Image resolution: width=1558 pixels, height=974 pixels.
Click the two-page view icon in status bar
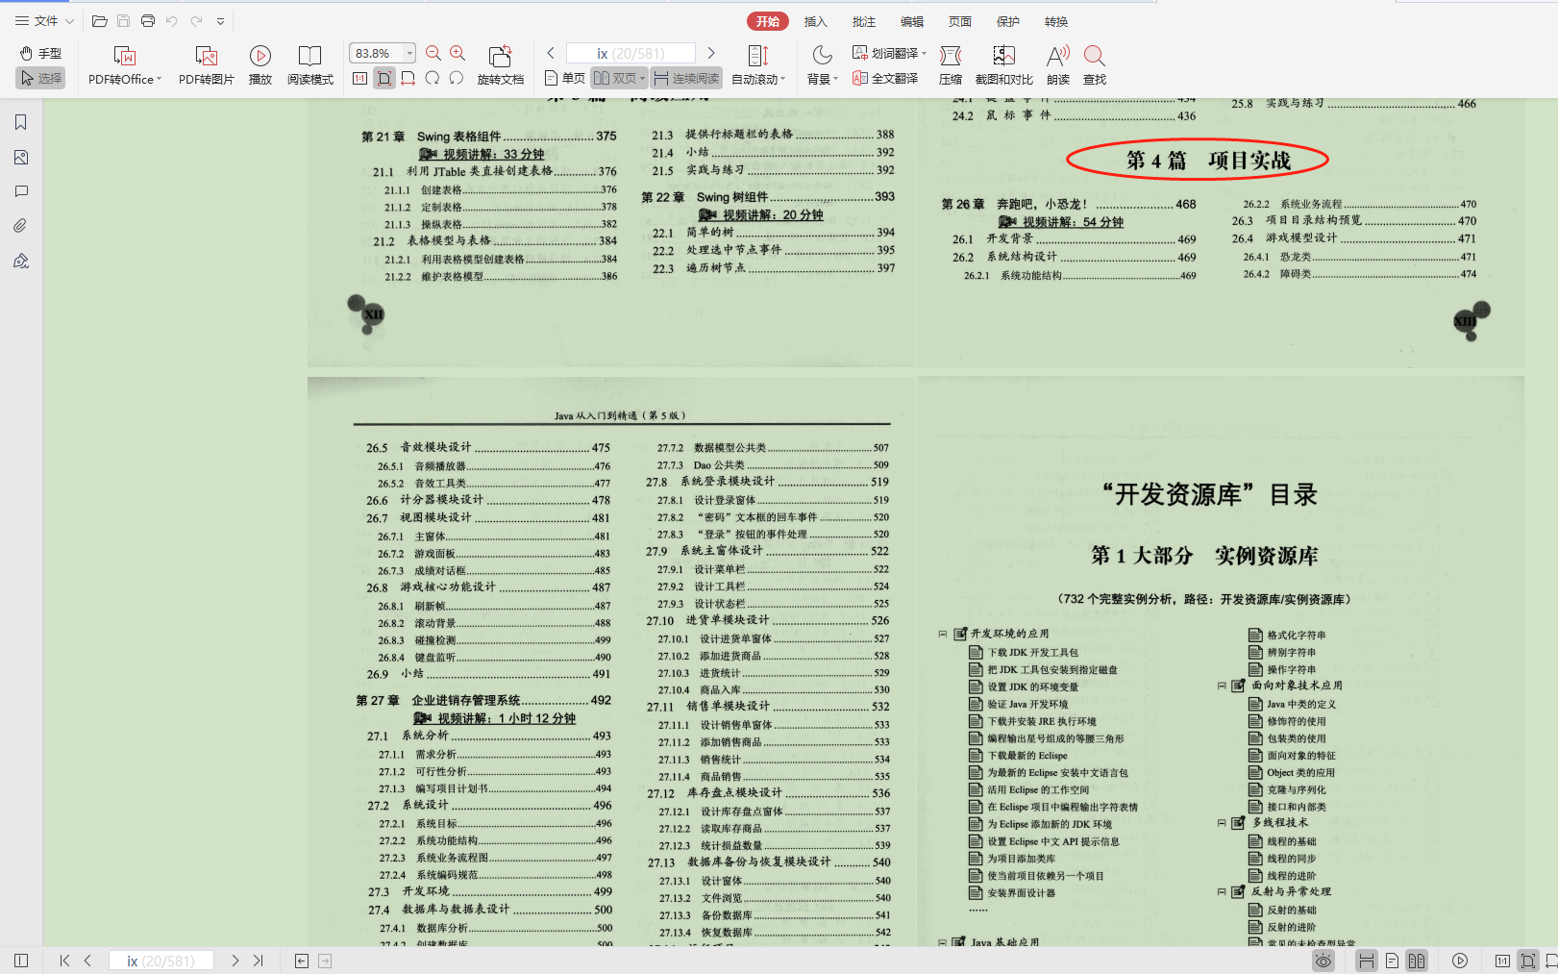click(x=1417, y=961)
